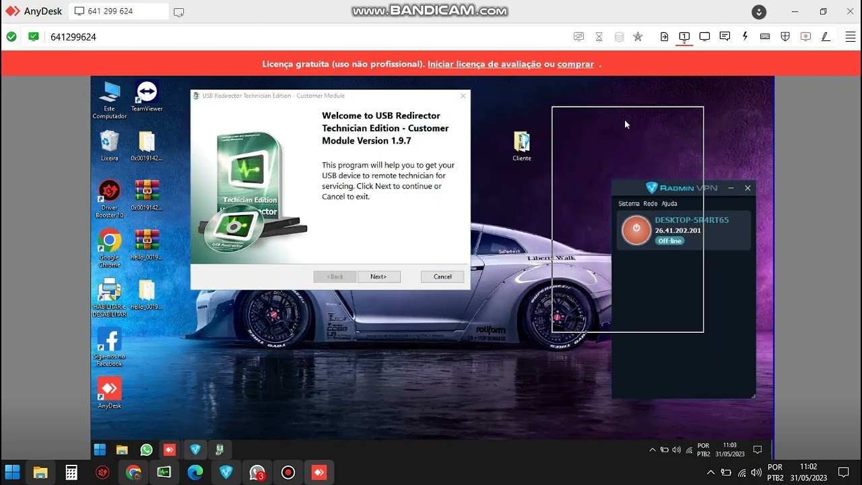Click the favorites star icon in AnyDesk toolbar
Screen dimensions: 862x485
point(638,37)
